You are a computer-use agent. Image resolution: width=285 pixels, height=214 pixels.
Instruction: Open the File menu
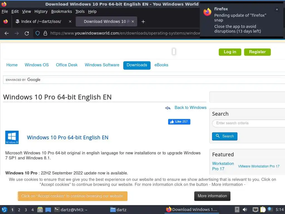(x=5, y=11)
